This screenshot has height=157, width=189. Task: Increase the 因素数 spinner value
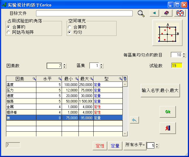tap(65, 64)
